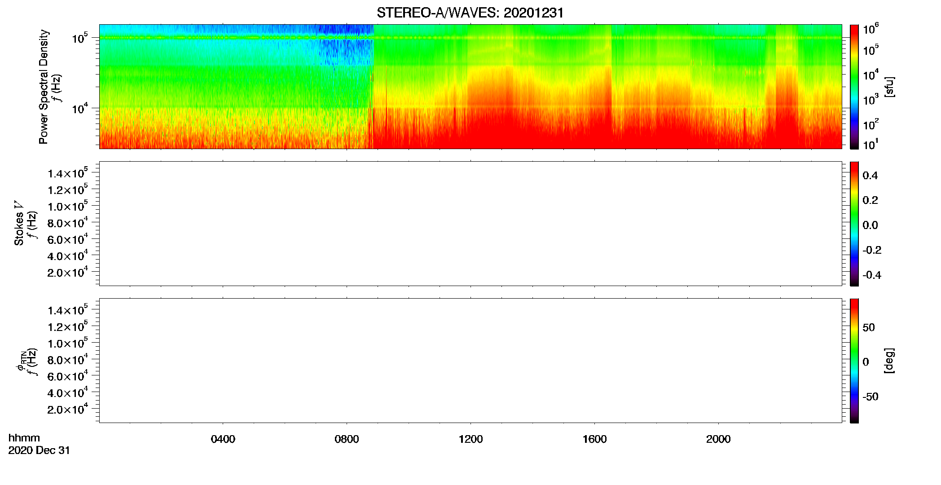941x485 pixels.
Task: Click the 4.0×10^4 tick in φ RTN panel
Action: coord(68,392)
